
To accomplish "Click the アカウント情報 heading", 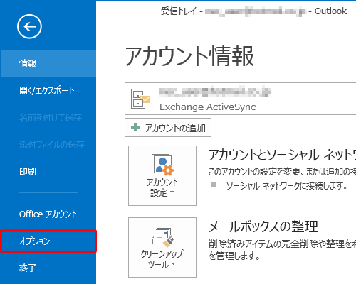I will pyautogui.click(x=189, y=56).
